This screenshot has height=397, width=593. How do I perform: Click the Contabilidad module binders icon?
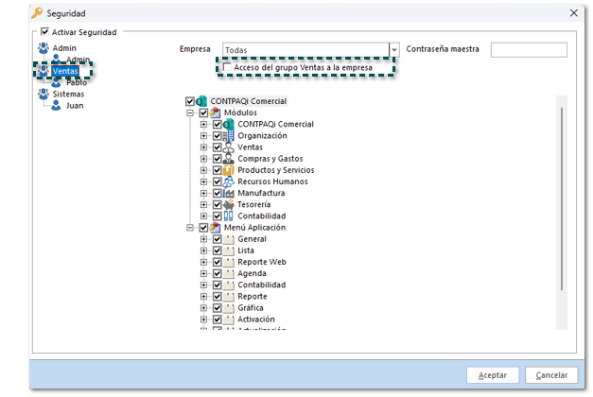(x=229, y=216)
